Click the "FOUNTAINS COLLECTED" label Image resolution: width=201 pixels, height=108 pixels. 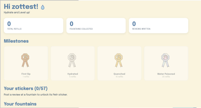81,29
